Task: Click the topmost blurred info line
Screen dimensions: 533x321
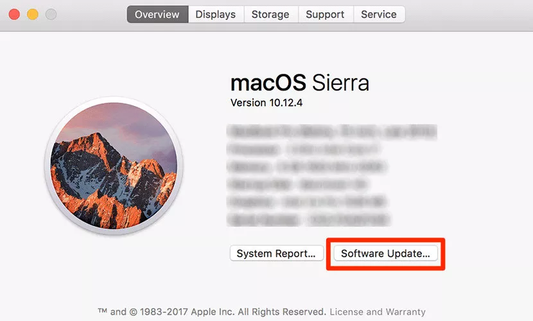Action: click(x=331, y=133)
